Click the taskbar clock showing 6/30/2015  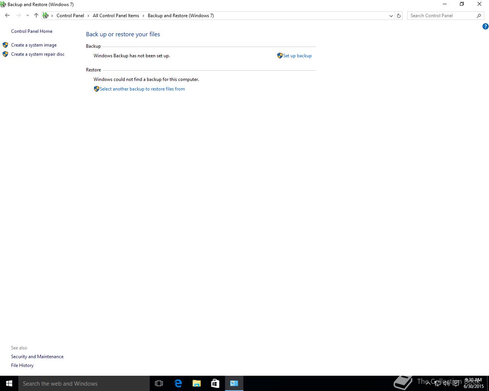[x=474, y=383]
